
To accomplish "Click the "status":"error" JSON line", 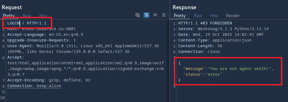I will pos(203,75).
